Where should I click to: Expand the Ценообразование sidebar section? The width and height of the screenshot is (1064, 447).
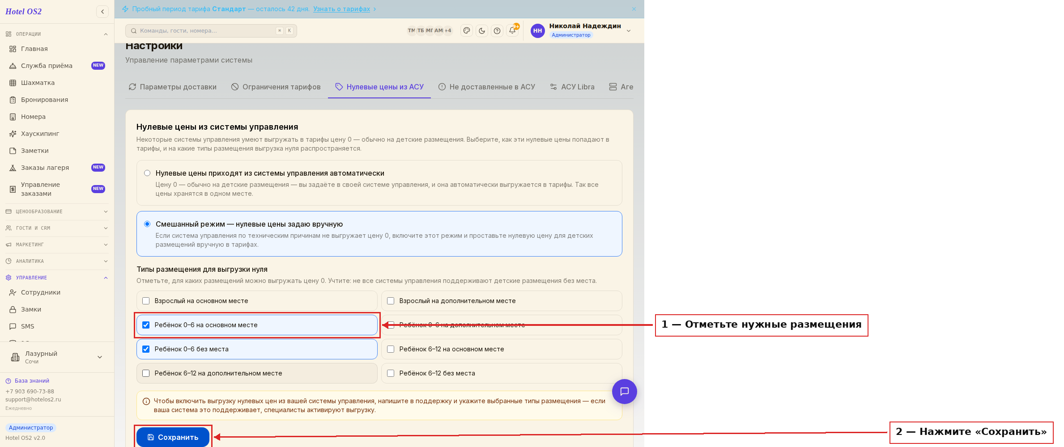(x=57, y=211)
